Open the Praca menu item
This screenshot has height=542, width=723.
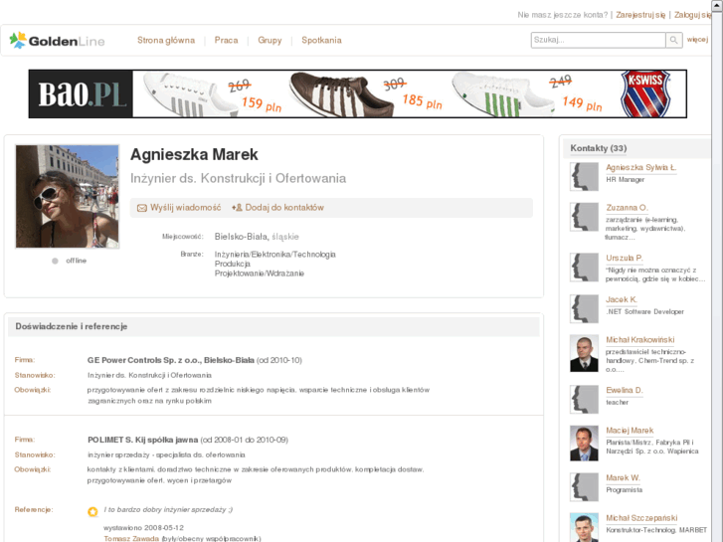(226, 40)
